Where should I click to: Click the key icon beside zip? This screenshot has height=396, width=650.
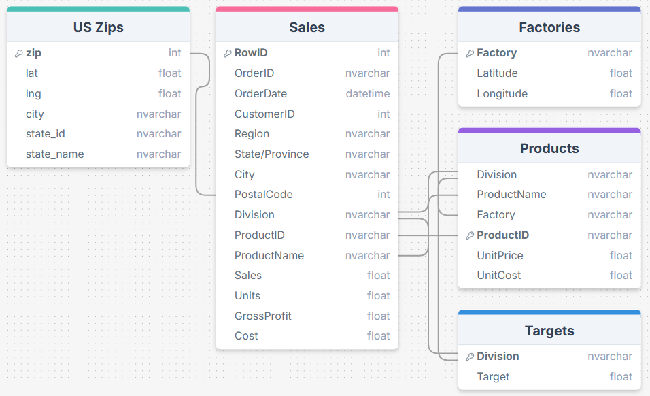tap(18, 53)
